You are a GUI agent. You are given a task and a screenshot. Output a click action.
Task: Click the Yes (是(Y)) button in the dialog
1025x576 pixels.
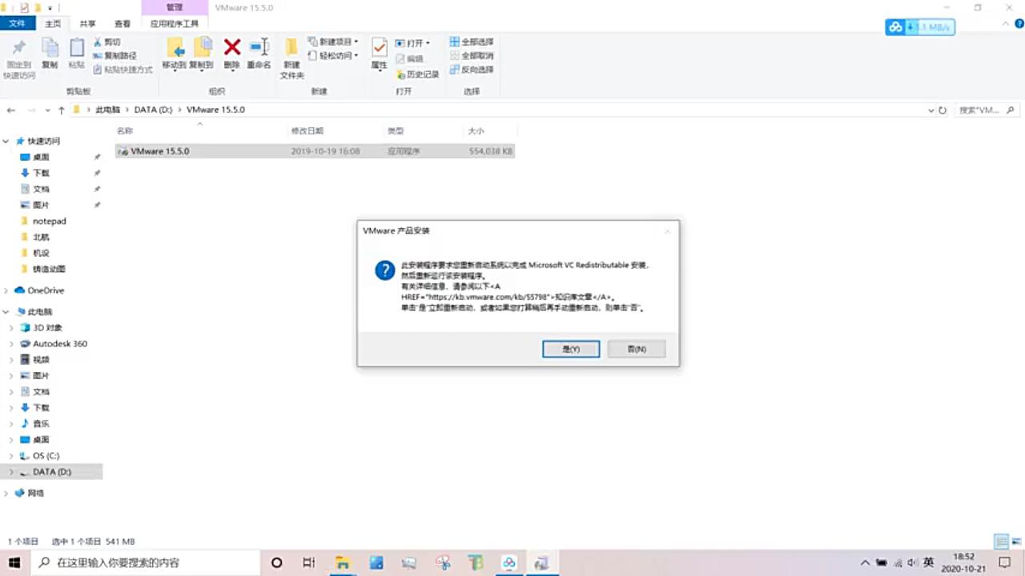(571, 349)
